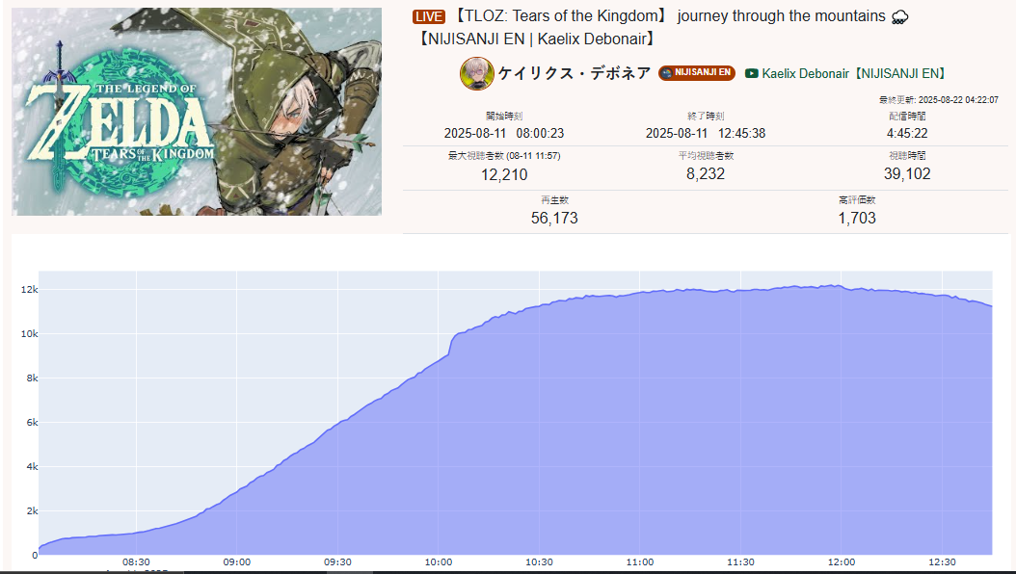Click the 11:00 x-axis tick label

[639, 562]
